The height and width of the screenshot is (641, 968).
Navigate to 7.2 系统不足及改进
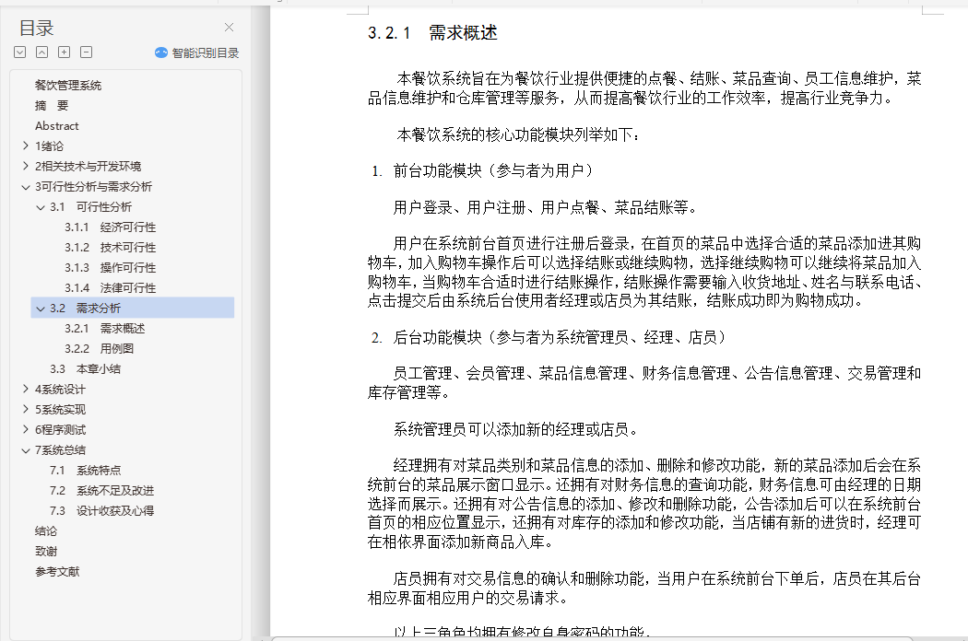101,491
